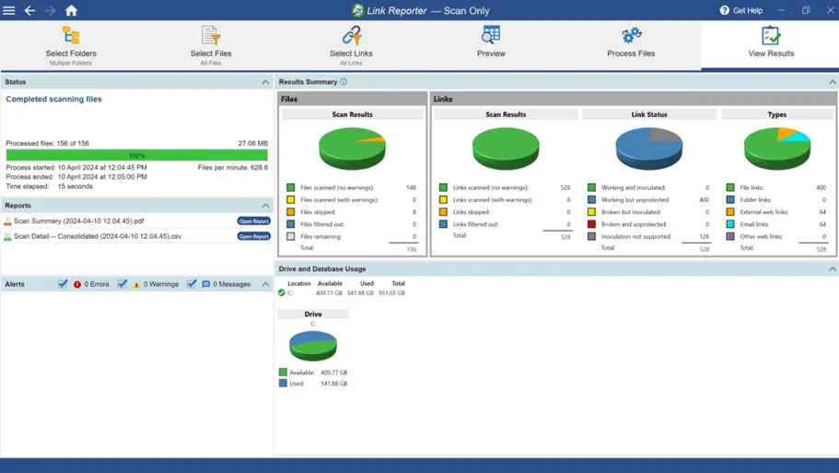
Task: Open Report for Scan Summary PDF
Action: [x=253, y=221]
